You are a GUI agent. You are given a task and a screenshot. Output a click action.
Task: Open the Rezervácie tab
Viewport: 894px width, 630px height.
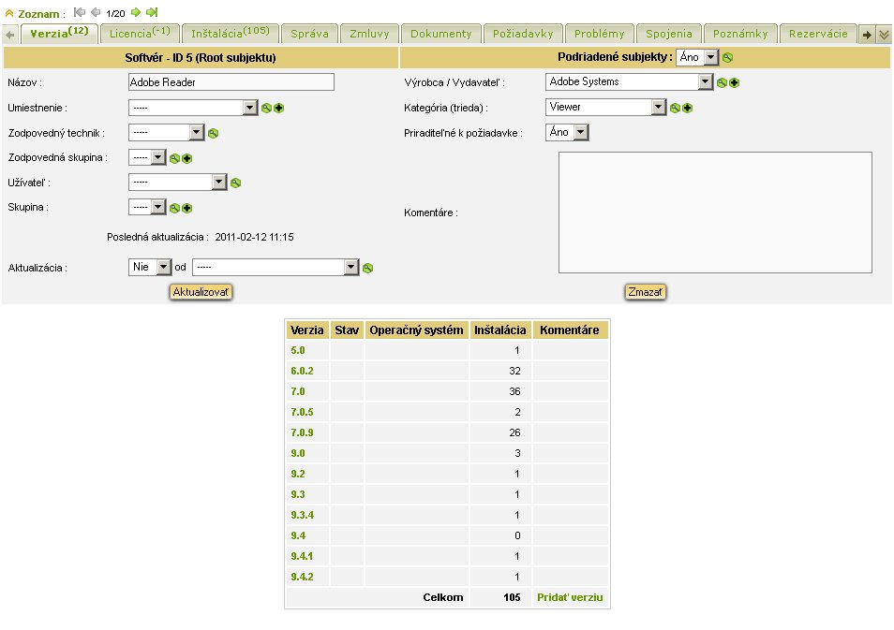point(818,34)
